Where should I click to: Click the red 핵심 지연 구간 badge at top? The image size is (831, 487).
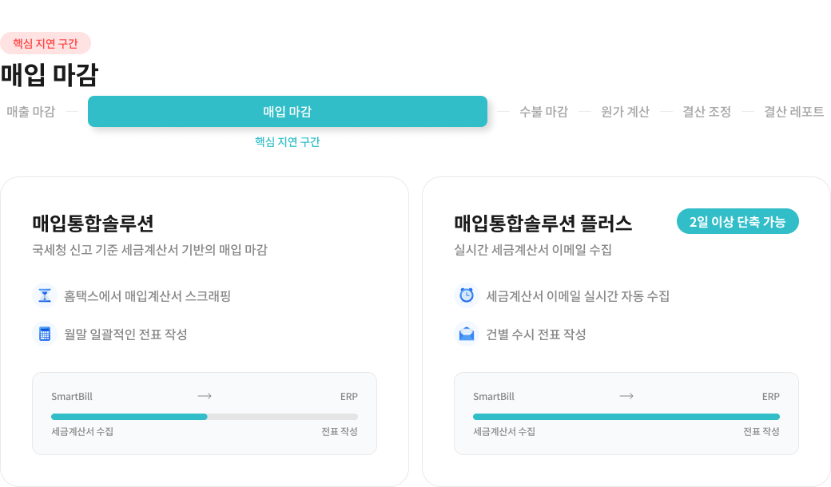[x=46, y=43]
